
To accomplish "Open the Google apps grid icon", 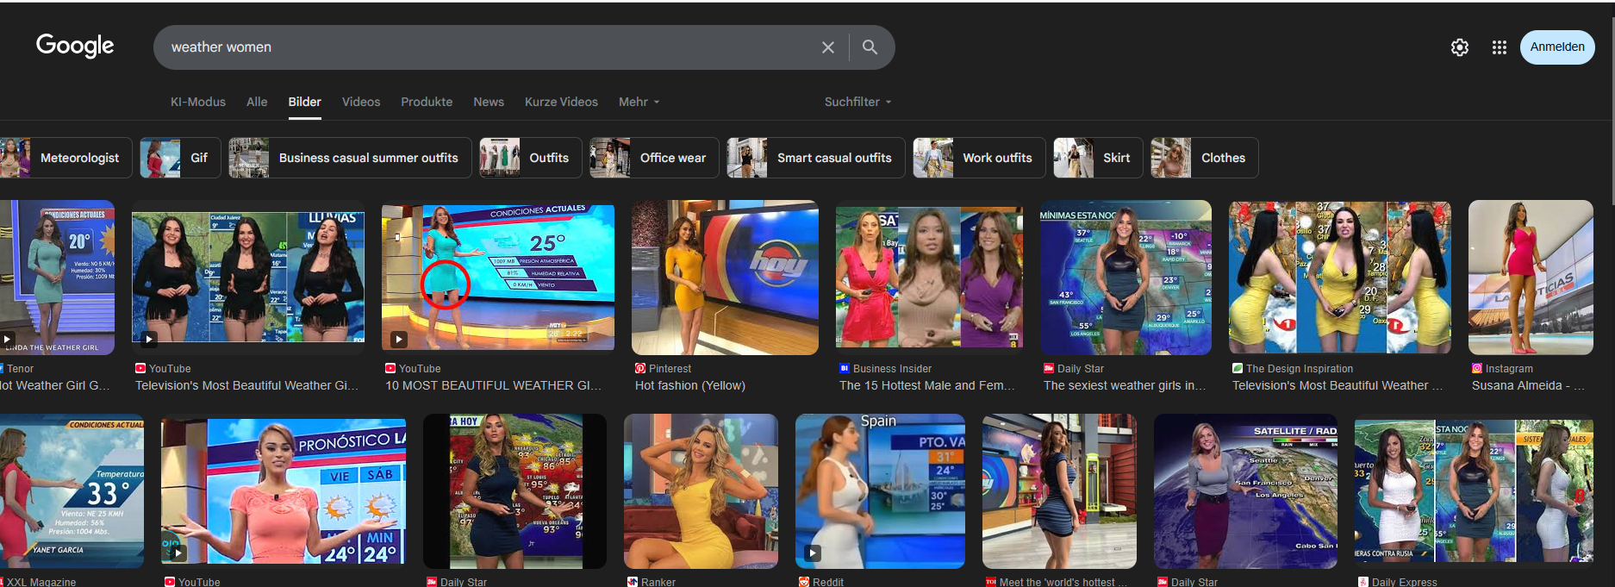I will click(x=1499, y=47).
